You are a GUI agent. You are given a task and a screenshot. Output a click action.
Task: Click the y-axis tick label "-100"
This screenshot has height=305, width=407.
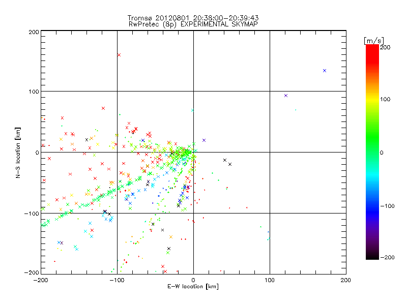pyautogui.click(x=32, y=213)
